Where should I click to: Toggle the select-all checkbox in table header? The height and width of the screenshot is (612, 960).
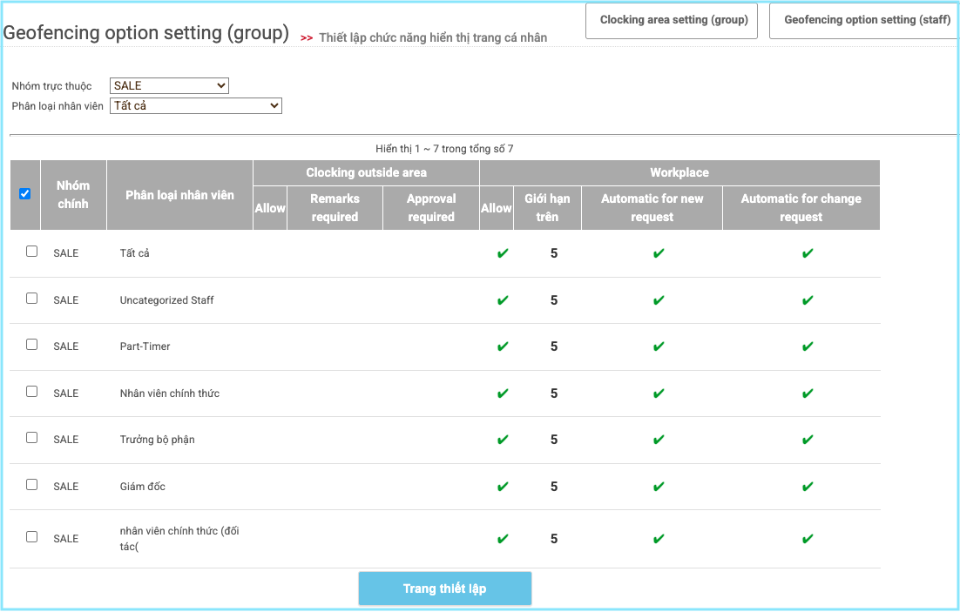point(24,194)
